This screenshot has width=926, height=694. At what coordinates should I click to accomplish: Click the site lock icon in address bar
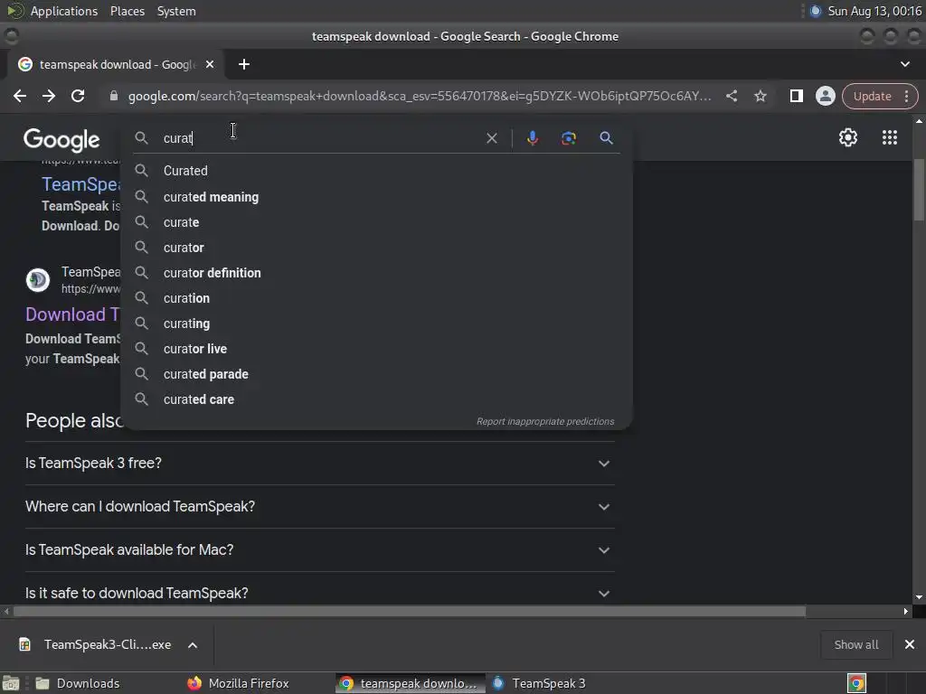point(113,96)
